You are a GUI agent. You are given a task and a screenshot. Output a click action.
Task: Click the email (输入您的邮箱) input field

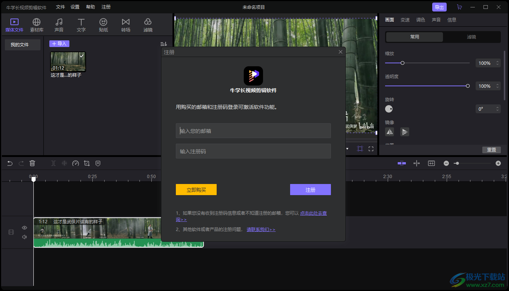[253, 131]
